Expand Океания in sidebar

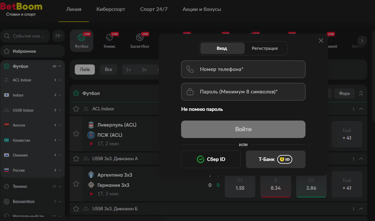[60, 155]
